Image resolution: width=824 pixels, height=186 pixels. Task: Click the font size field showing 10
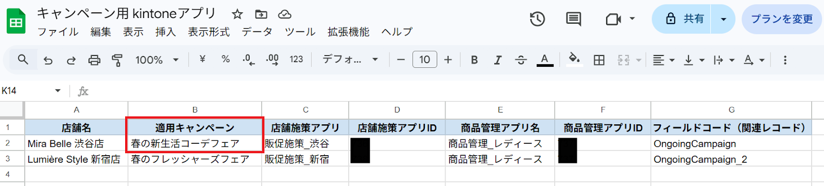click(424, 60)
